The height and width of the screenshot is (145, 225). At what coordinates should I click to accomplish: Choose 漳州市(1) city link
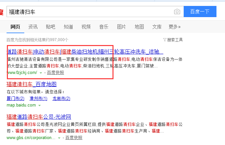pos(38,99)
